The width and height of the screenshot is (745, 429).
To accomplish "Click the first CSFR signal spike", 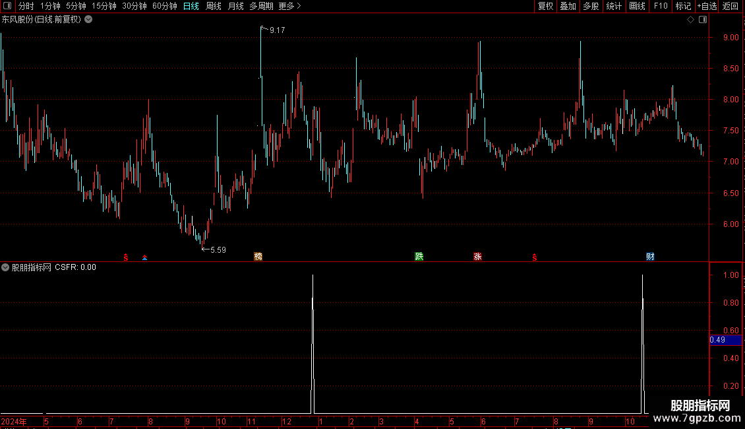I will coord(313,343).
